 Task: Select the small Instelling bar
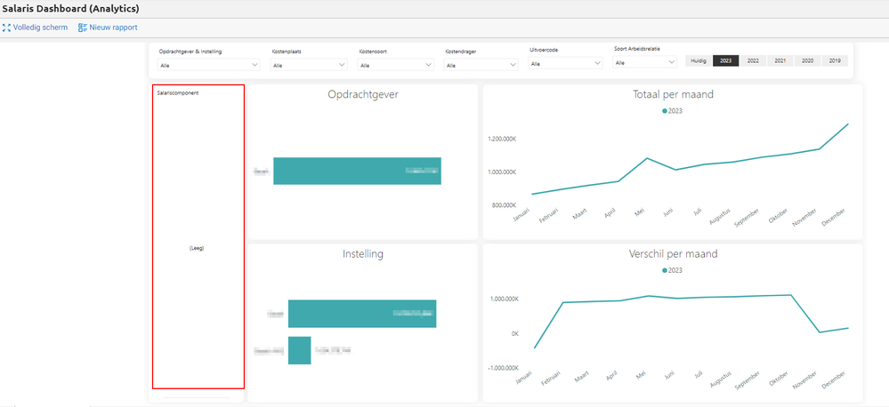[x=299, y=350]
